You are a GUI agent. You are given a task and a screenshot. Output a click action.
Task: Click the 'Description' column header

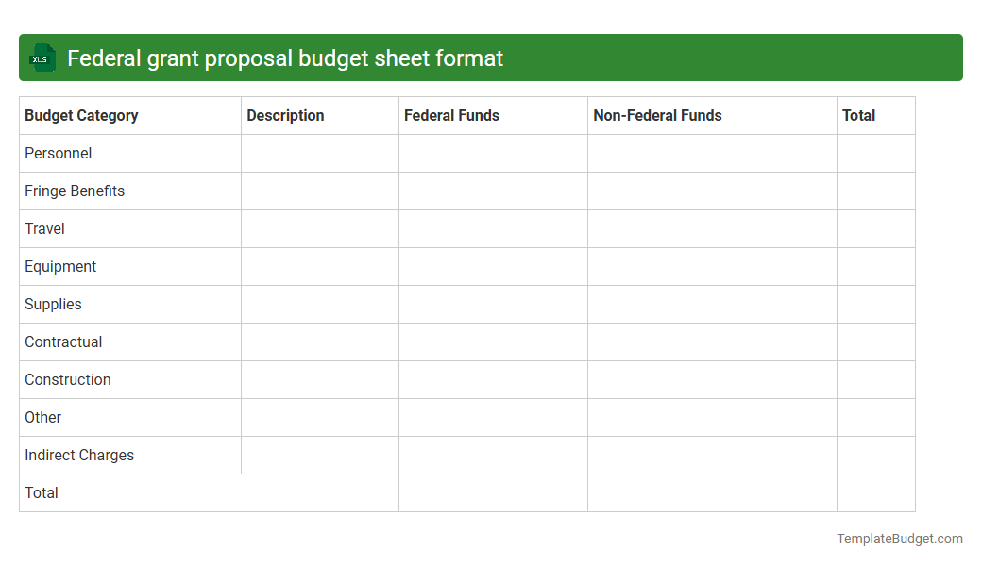[285, 115]
